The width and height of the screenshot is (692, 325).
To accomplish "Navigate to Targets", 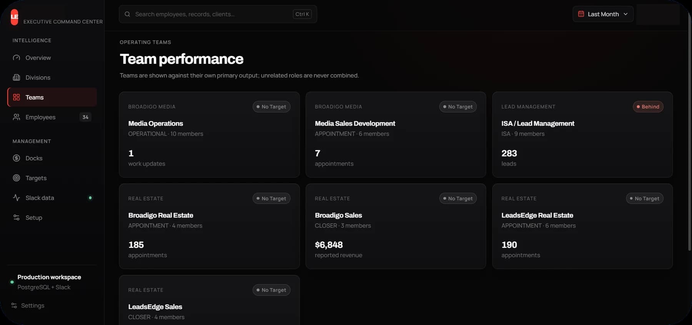I will pos(52,178).
